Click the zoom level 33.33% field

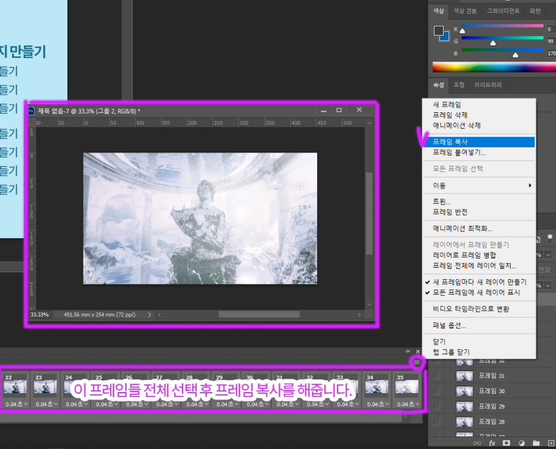tap(40, 314)
